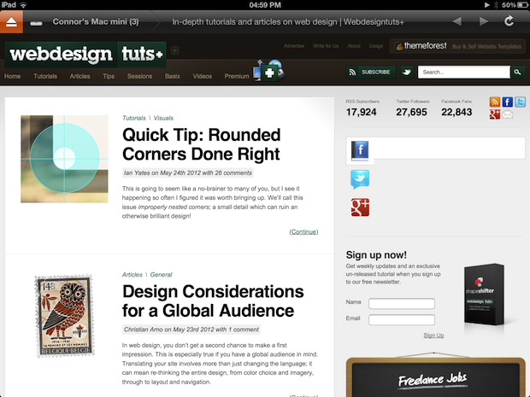530x397 pixels.
Task: Open the Visuals category link
Action: pos(163,118)
